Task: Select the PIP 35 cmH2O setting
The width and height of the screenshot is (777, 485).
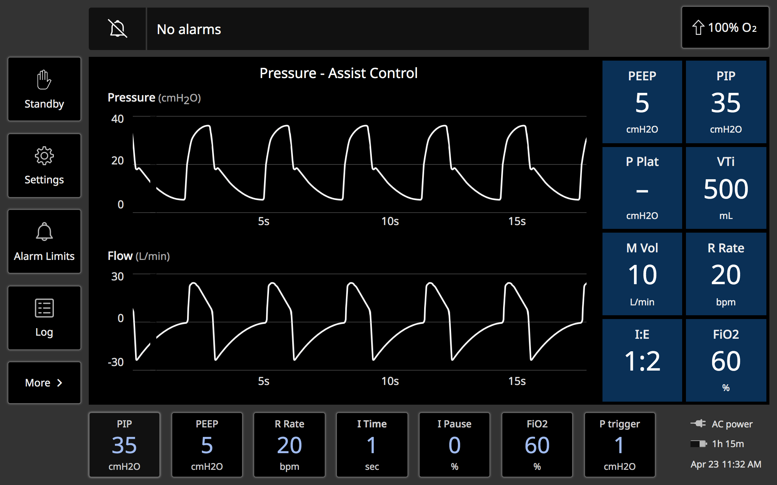Action: [124, 444]
